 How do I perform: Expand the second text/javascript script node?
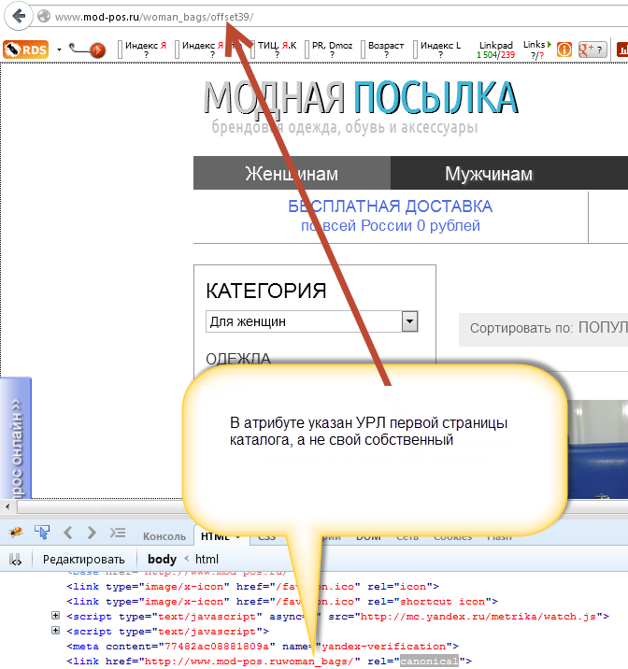pos(55,630)
